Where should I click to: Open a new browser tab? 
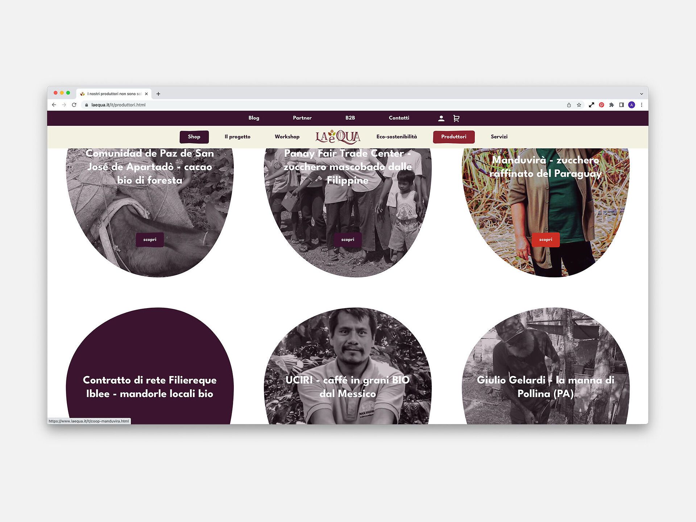point(158,94)
